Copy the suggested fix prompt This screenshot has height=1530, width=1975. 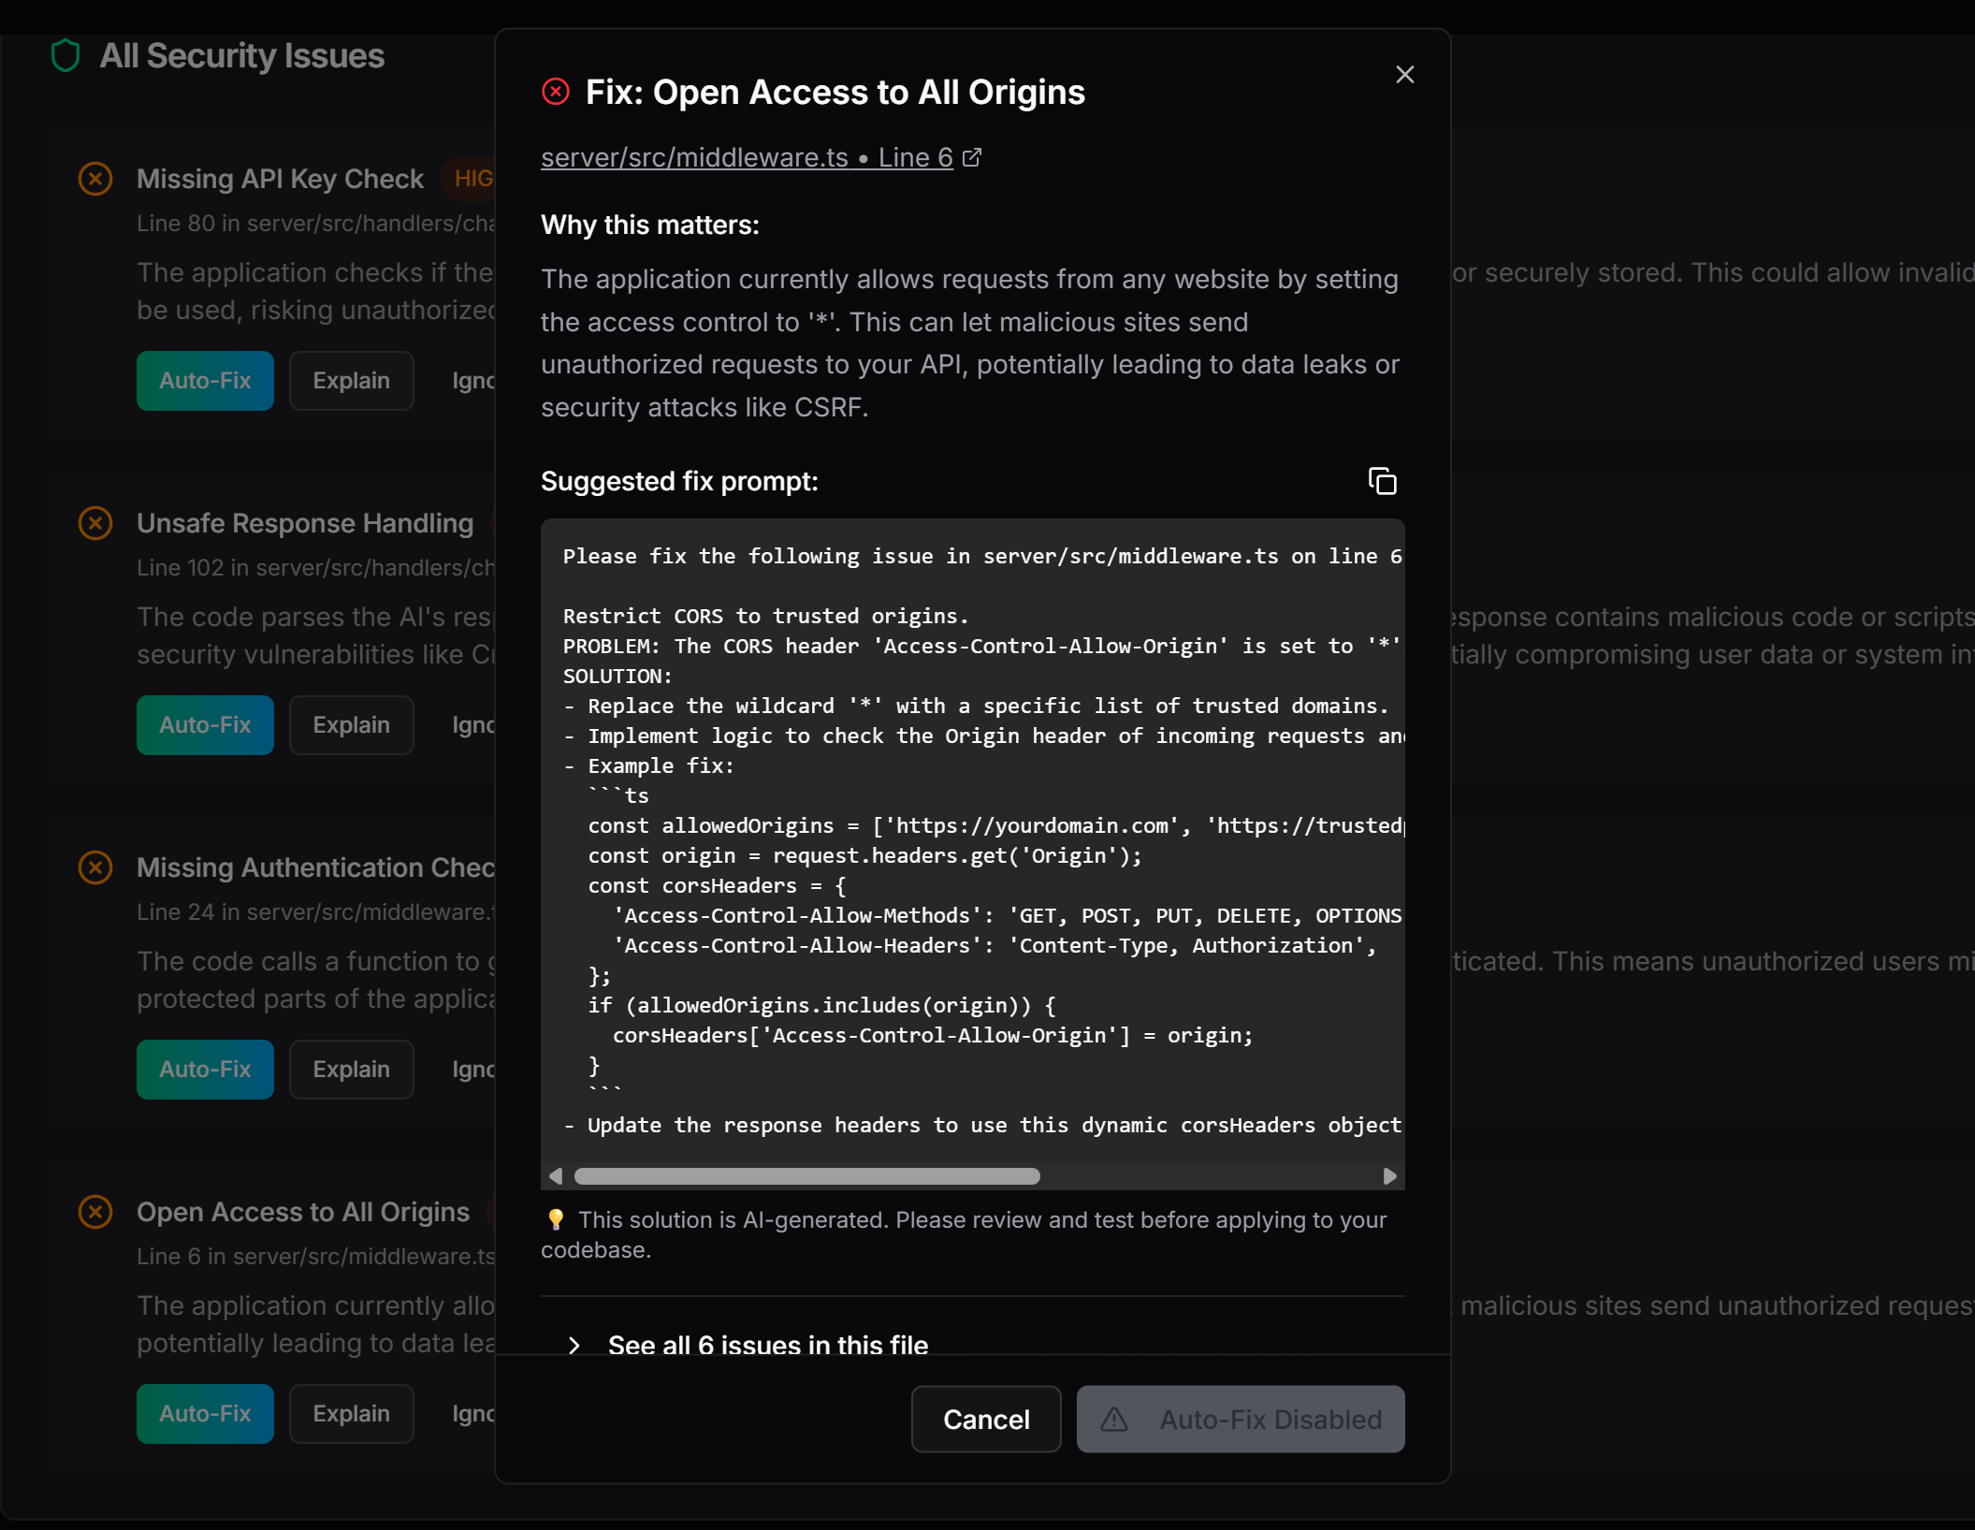(1382, 481)
